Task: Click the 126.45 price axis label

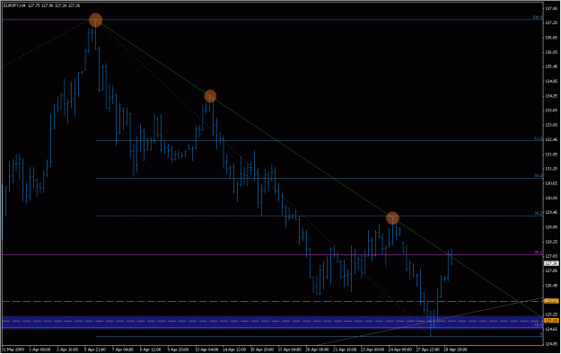Action: [551, 286]
